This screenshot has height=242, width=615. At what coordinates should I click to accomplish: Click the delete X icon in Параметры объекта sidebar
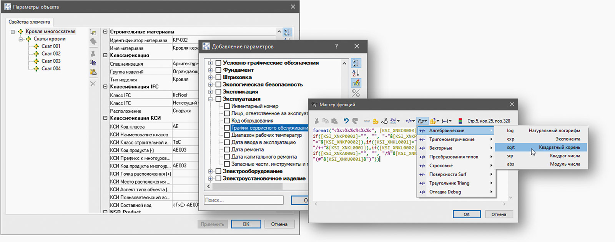click(x=93, y=83)
